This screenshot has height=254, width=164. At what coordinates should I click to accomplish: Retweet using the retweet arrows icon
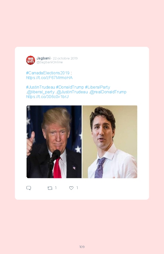(x=50, y=188)
